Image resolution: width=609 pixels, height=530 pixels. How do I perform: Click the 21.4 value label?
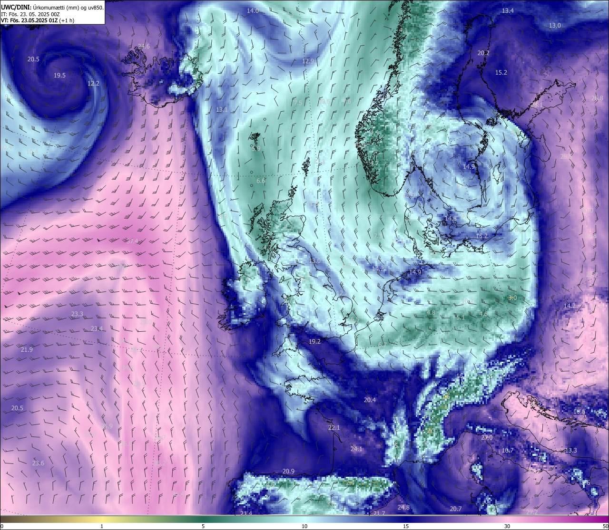(246, 513)
